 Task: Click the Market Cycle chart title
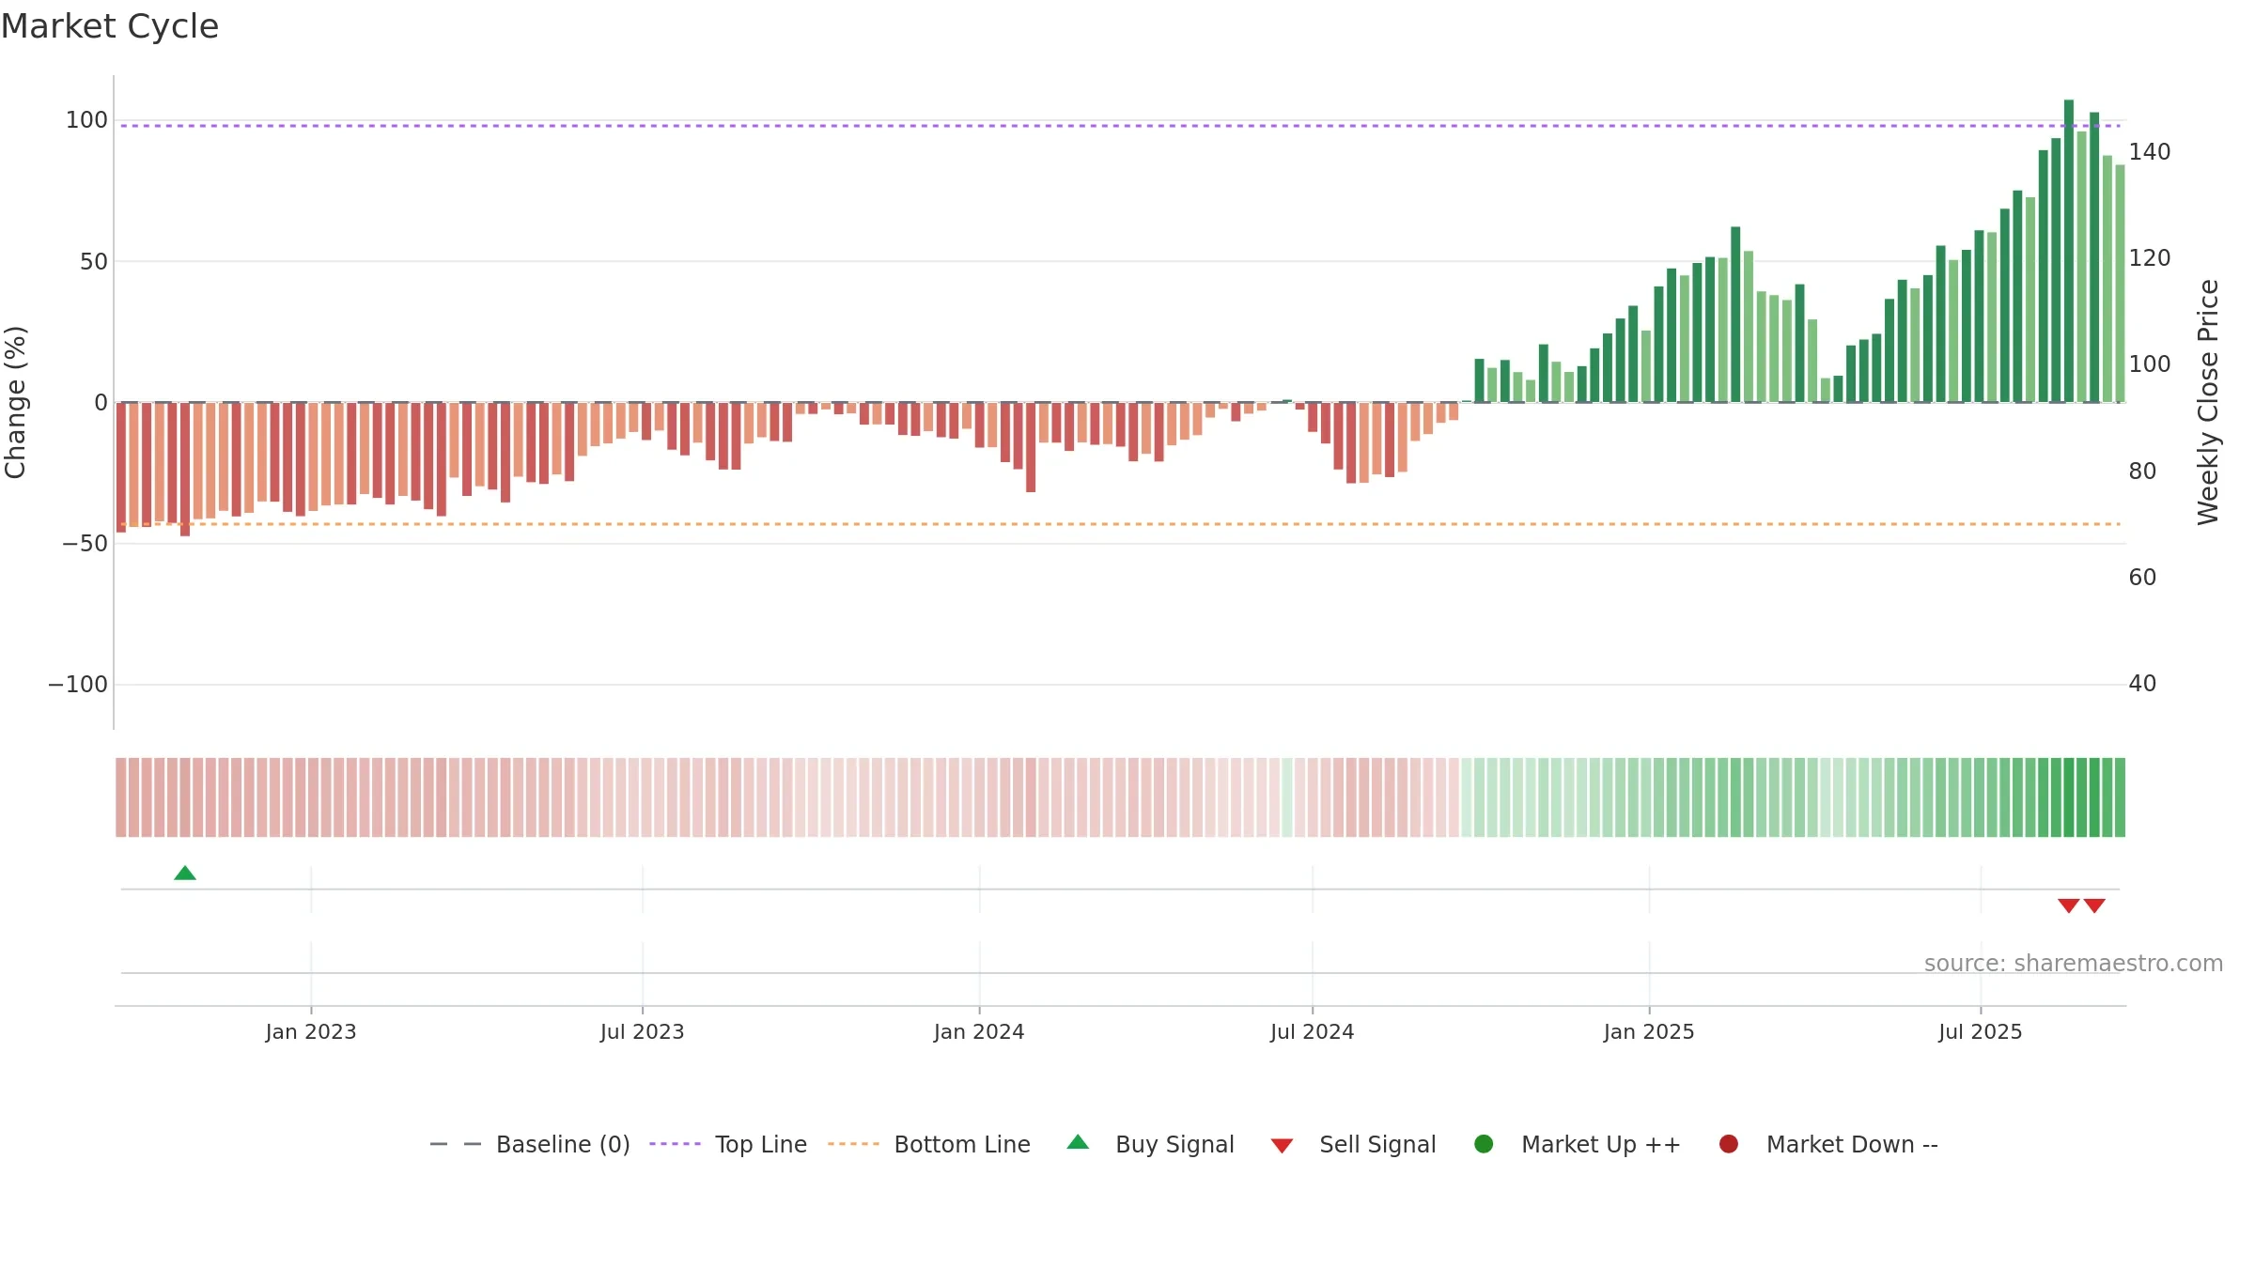110,26
